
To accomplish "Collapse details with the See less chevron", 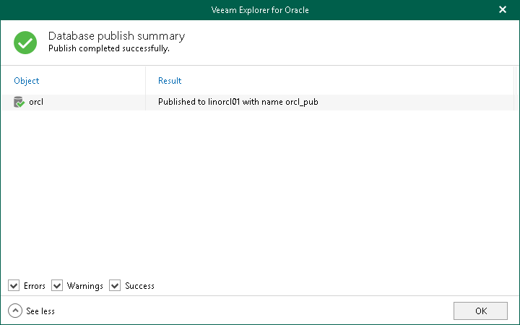I will coord(15,311).
